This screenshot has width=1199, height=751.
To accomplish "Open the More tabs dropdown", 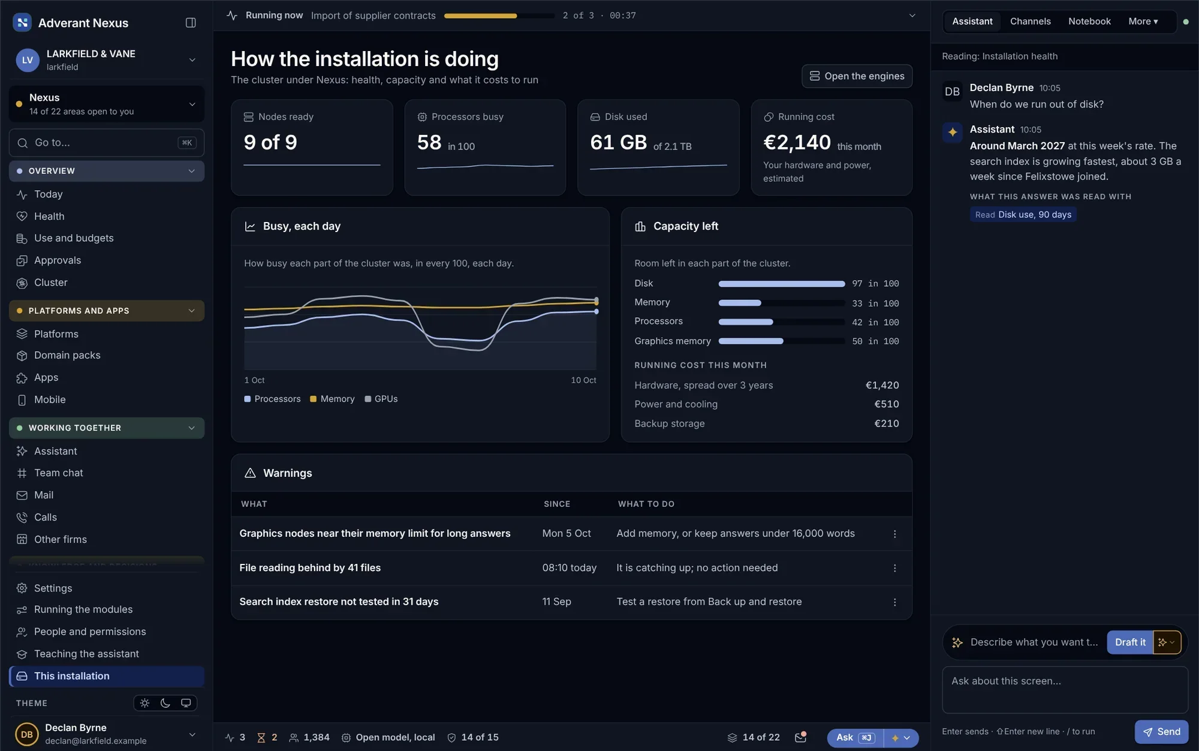I will [1143, 22].
